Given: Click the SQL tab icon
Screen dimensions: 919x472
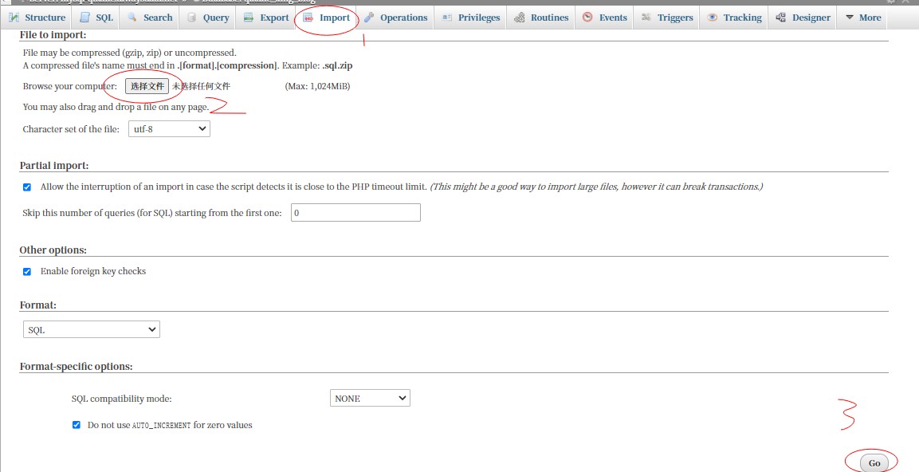Looking at the screenshot, I should 84,18.
